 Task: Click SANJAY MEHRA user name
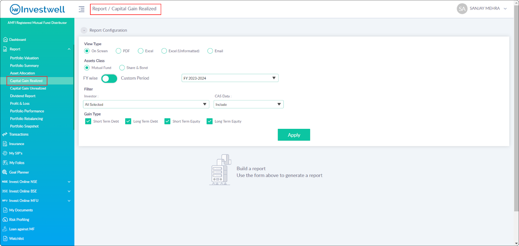pos(485,8)
